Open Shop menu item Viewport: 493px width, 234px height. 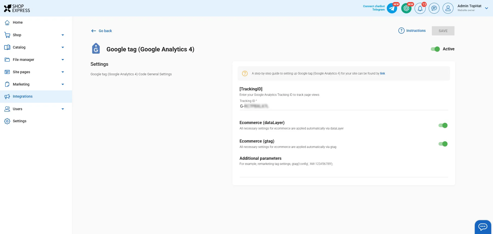tap(36, 35)
